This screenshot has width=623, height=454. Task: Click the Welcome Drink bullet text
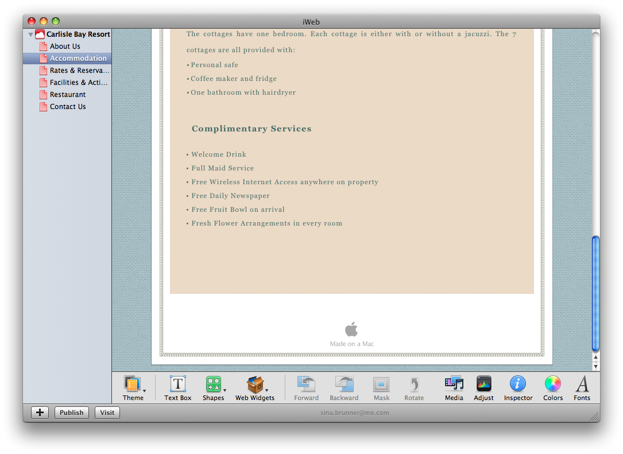tap(219, 154)
